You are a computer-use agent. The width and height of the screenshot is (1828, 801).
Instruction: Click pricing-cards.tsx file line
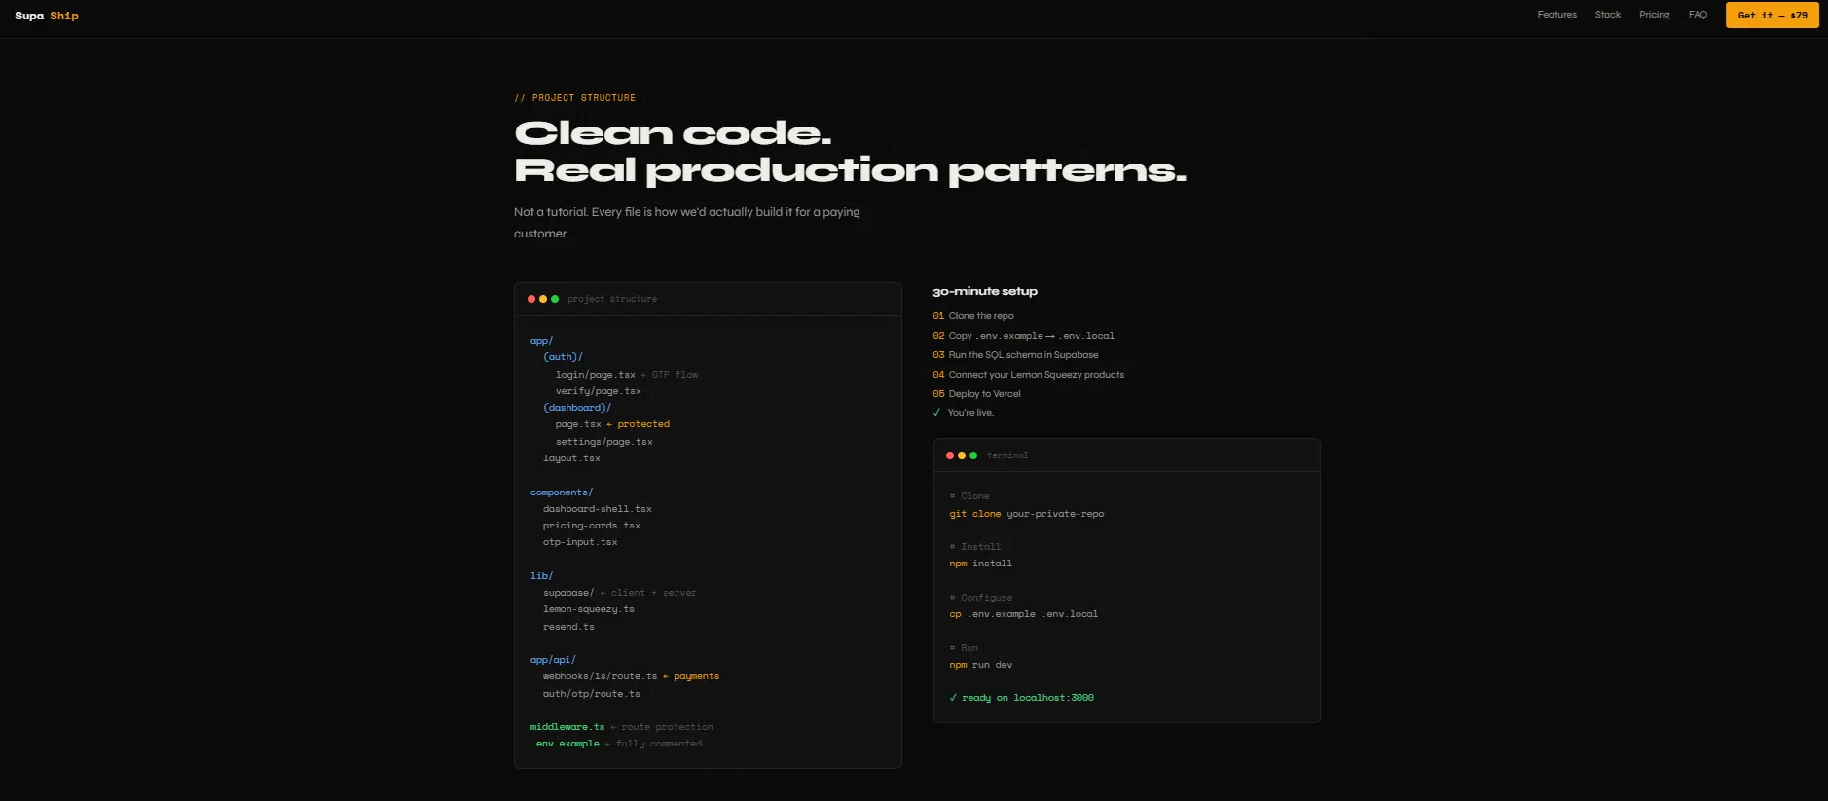click(x=591, y=526)
